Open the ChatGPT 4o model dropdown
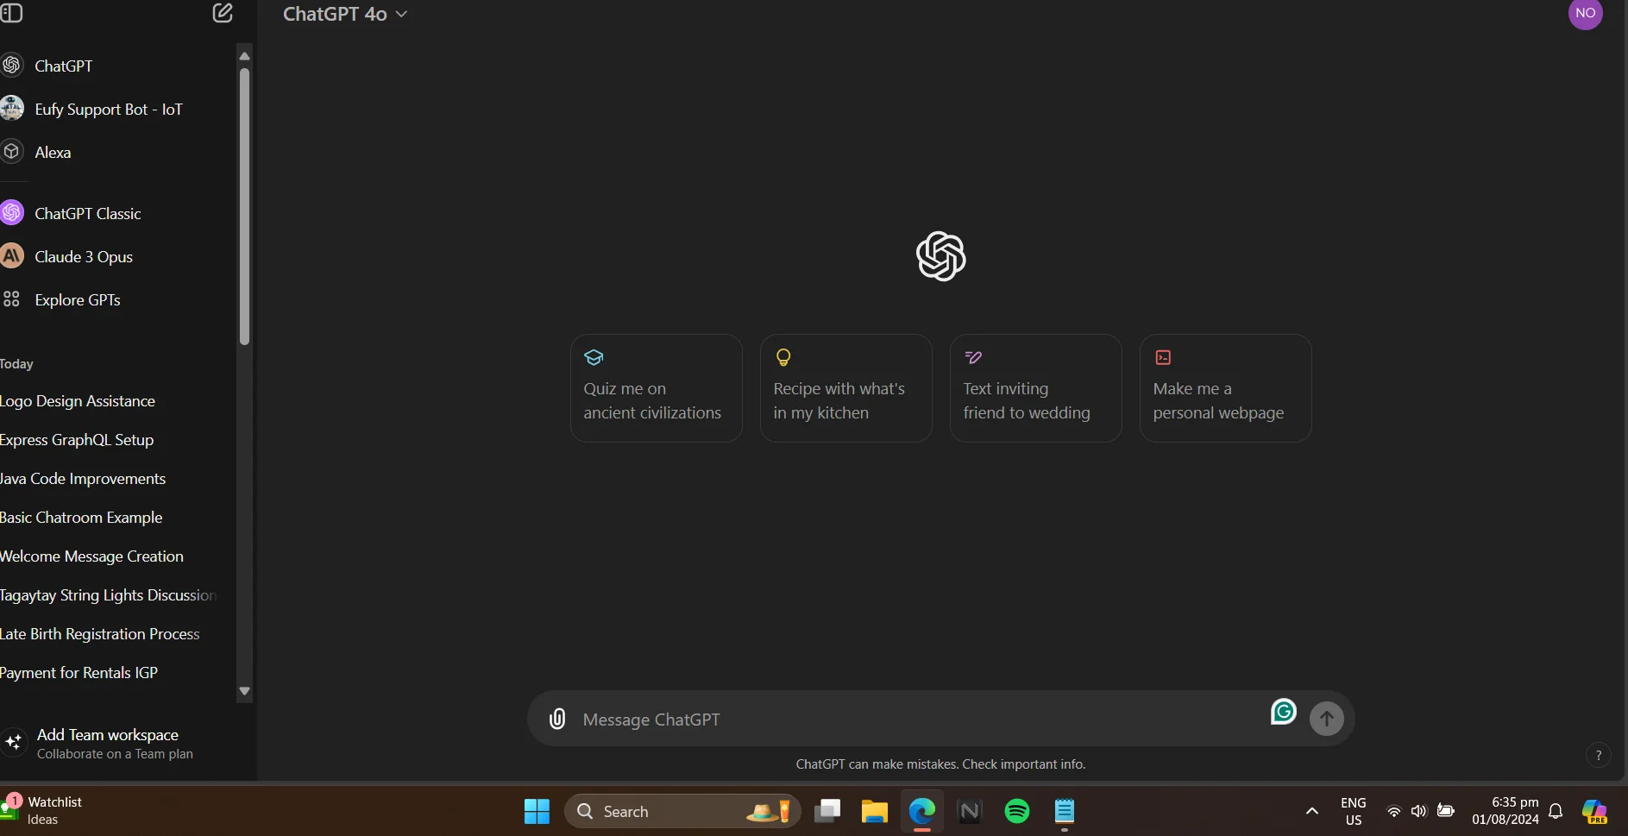The image size is (1628, 836). [x=345, y=14]
